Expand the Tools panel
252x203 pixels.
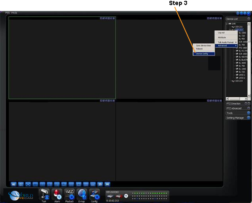[x=238, y=113]
